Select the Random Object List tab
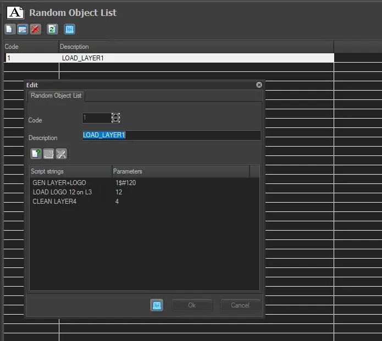The height and width of the screenshot is (341, 382). (56, 96)
